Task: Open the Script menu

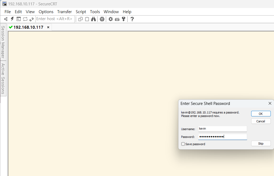Action: [81, 12]
